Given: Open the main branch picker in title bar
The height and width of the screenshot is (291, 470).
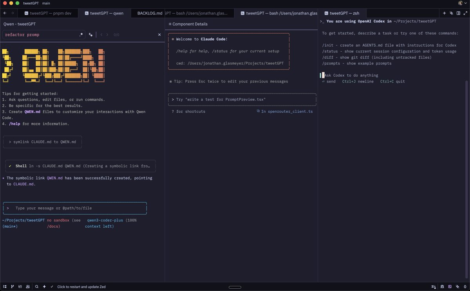Looking at the screenshot, I should pyautogui.click(x=47, y=3).
